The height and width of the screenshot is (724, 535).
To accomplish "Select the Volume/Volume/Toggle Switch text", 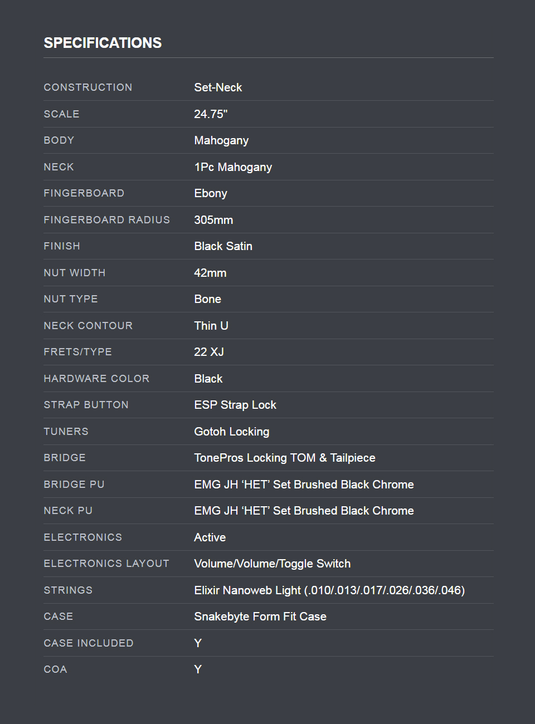I will click(x=273, y=564).
